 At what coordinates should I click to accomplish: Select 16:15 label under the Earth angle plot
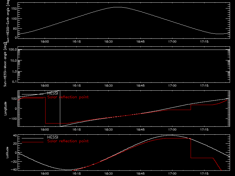pyautogui.click(x=77, y=41)
